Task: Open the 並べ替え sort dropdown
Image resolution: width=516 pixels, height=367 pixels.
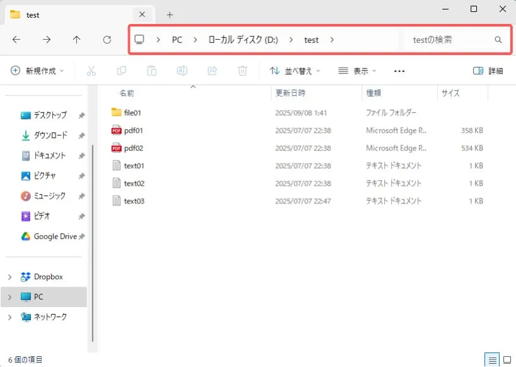Action: (295, 71)
